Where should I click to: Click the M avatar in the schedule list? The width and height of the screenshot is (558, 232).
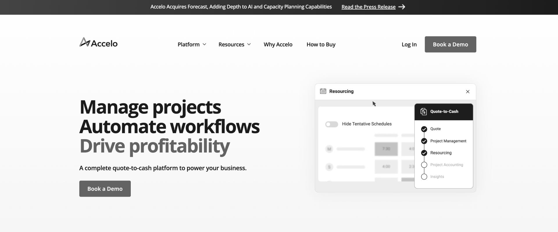[x=329, y=149]
